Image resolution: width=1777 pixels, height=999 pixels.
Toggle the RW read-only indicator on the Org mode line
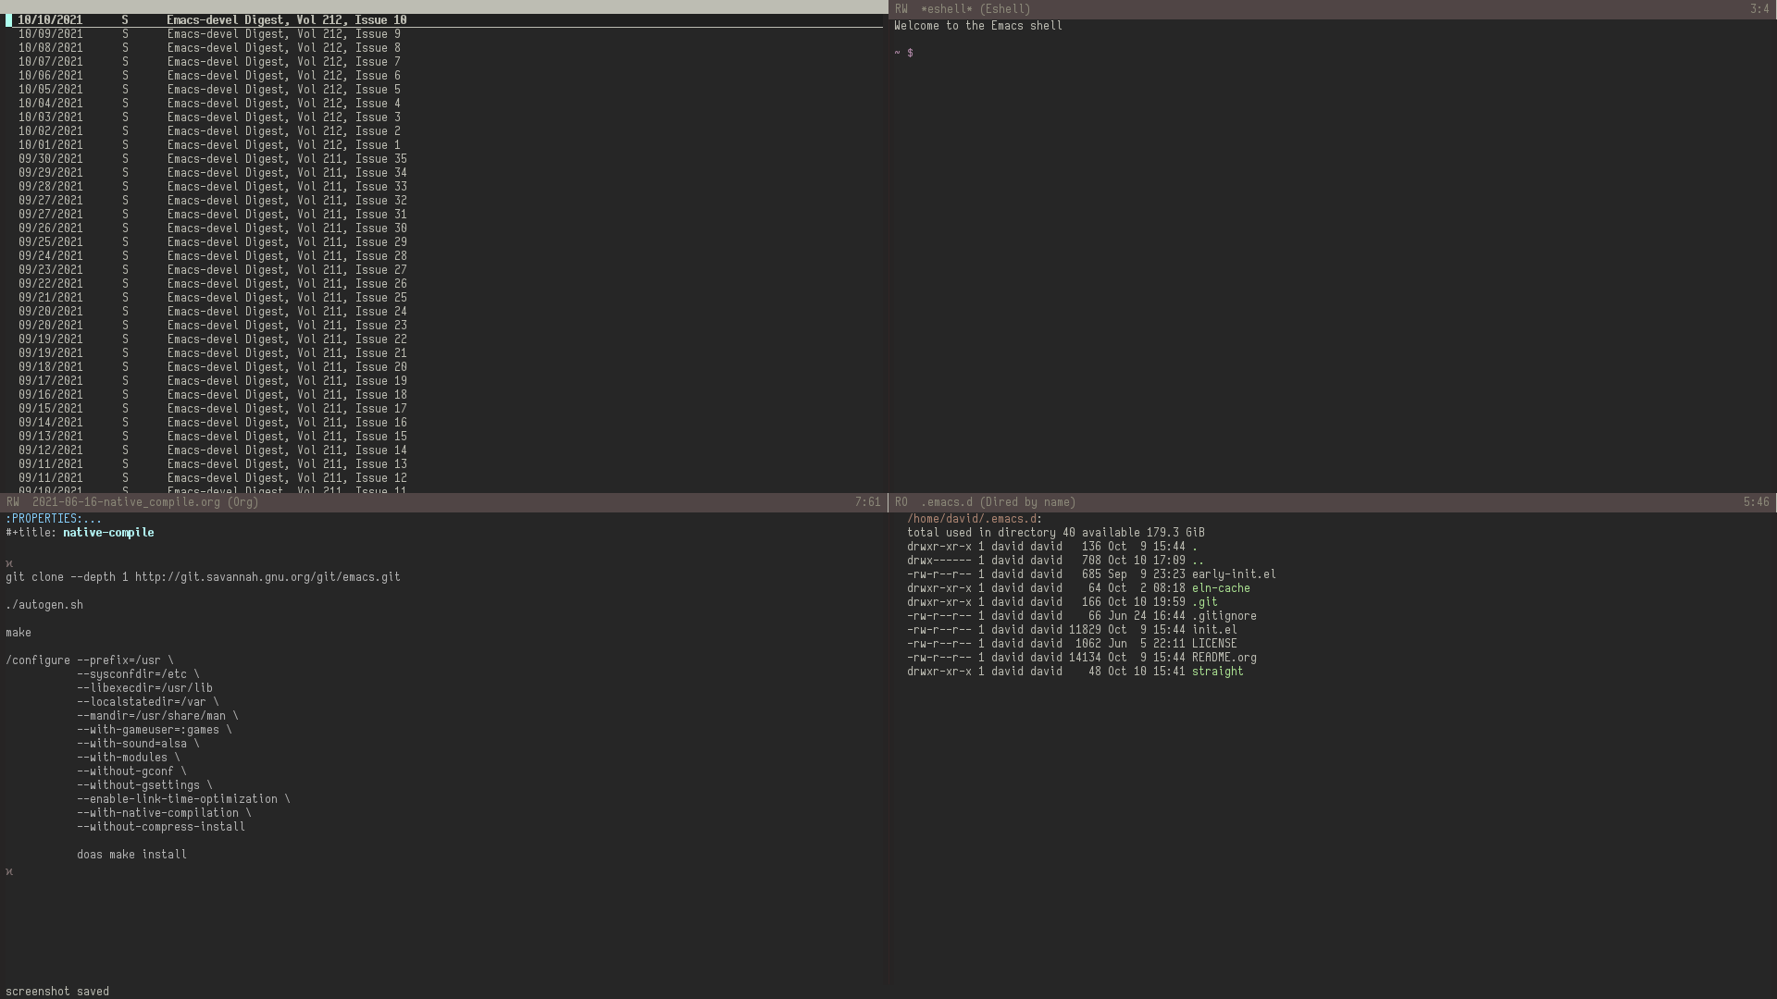coord(12,502)
